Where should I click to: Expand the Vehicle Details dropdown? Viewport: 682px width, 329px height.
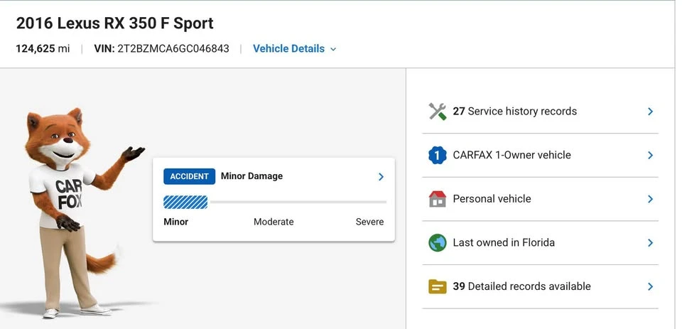coord(294,49)
